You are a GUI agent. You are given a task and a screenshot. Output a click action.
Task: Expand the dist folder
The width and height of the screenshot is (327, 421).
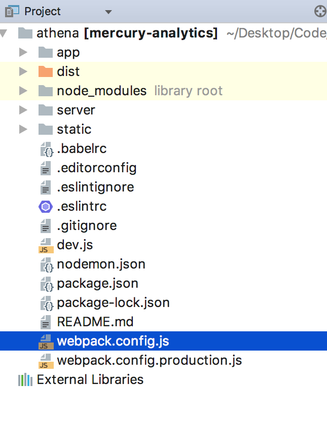click(23, 71)
